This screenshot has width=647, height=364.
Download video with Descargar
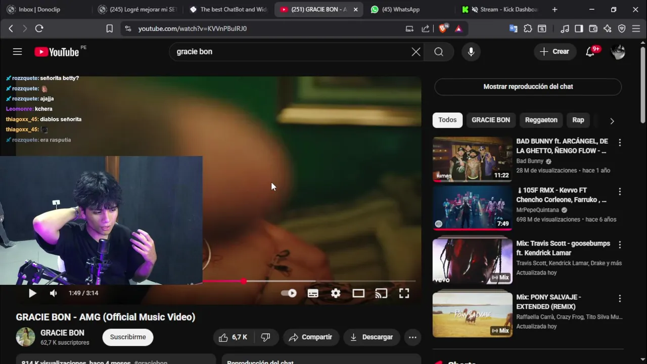pos(372,337)
